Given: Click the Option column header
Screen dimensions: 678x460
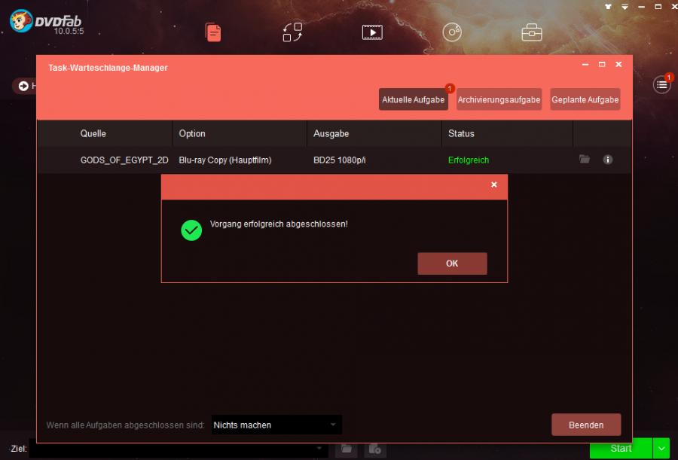Looking at the screenshot, I should [240, 133].
